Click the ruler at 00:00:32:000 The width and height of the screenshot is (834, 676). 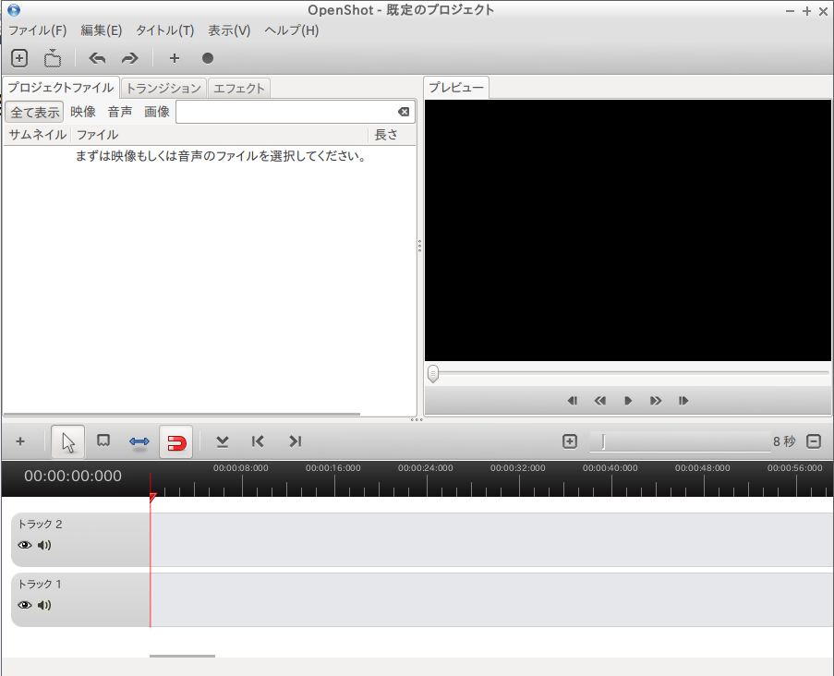point(518,468)
